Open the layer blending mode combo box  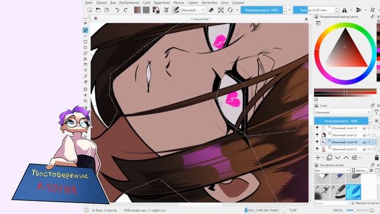(x=343, y=112)
